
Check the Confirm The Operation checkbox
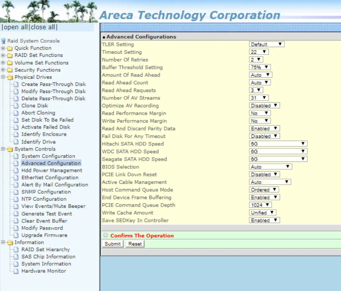[x=105, y=235]
